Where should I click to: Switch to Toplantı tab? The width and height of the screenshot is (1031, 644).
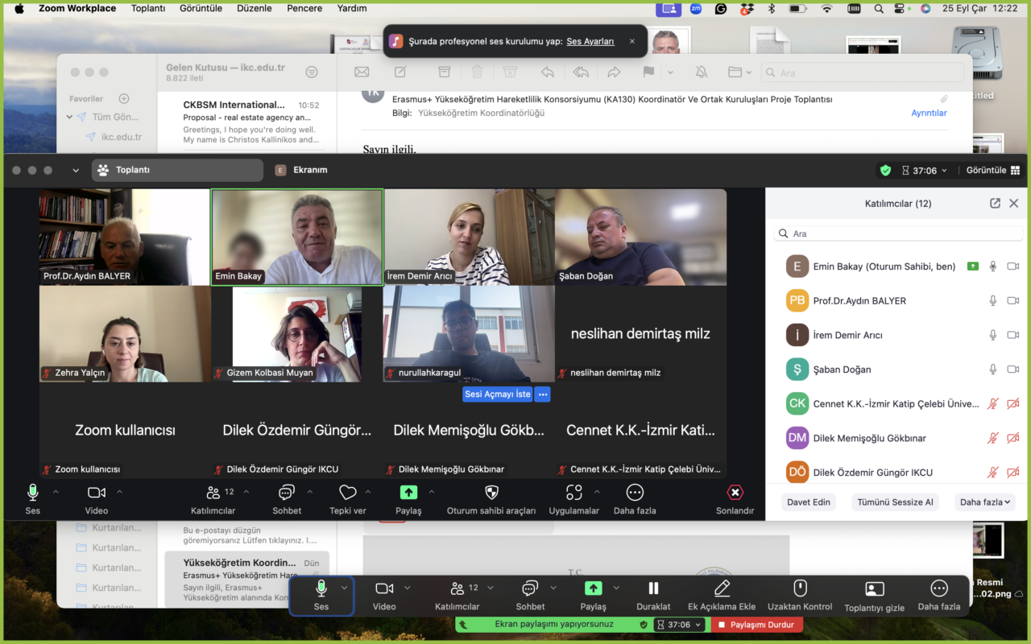pyautogui.click(x=177, y=171)
